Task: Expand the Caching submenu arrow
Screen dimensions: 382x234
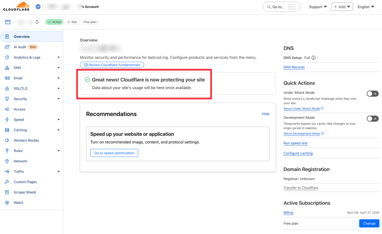Action: click(x=59, y=130)
